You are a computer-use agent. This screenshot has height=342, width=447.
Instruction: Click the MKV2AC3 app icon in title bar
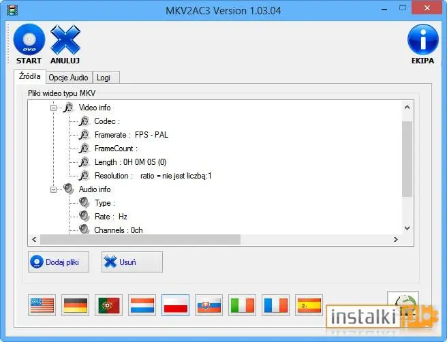(x=12, y=10)
